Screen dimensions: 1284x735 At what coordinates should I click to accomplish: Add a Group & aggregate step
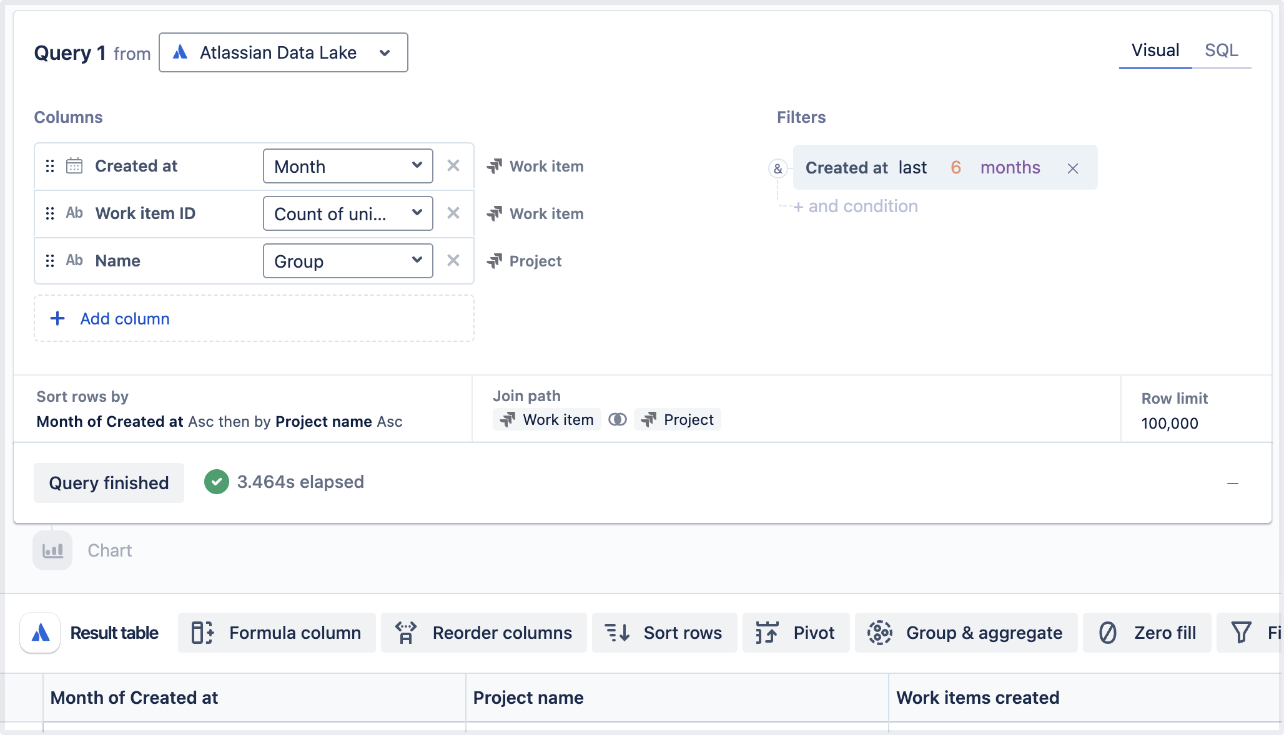[966, 633]
